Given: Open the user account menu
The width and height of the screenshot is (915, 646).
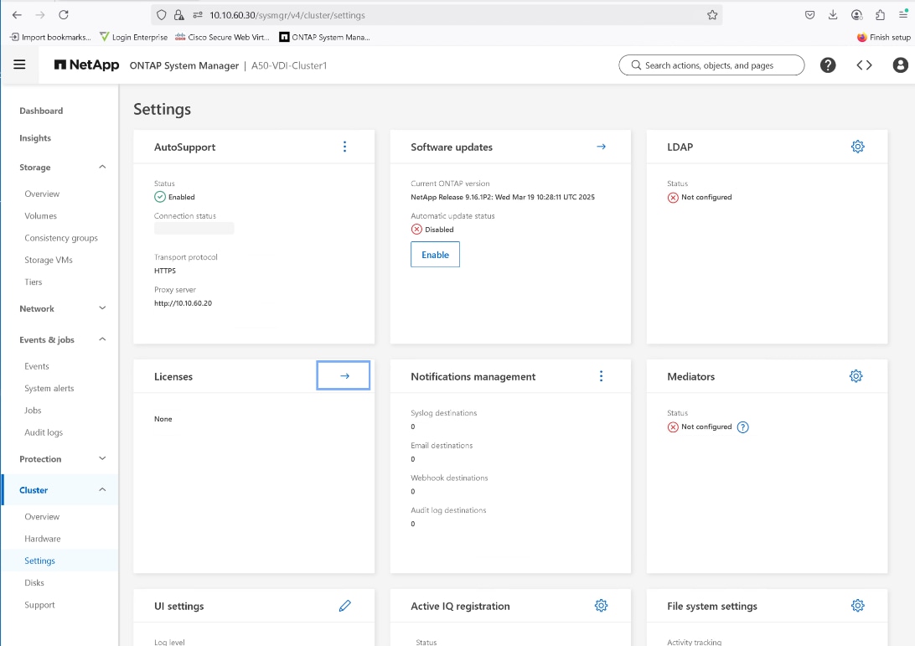Looking at the screenshot, I should pos(901,65).
